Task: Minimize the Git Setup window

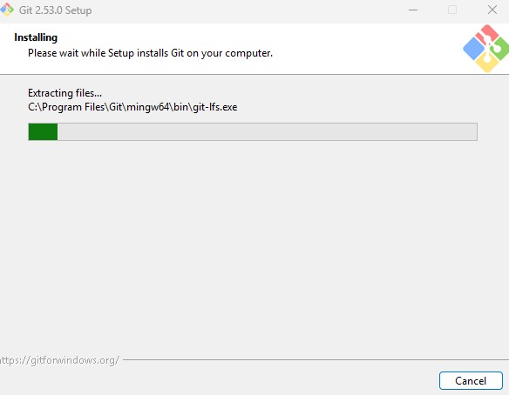Action: coord(413,10)
